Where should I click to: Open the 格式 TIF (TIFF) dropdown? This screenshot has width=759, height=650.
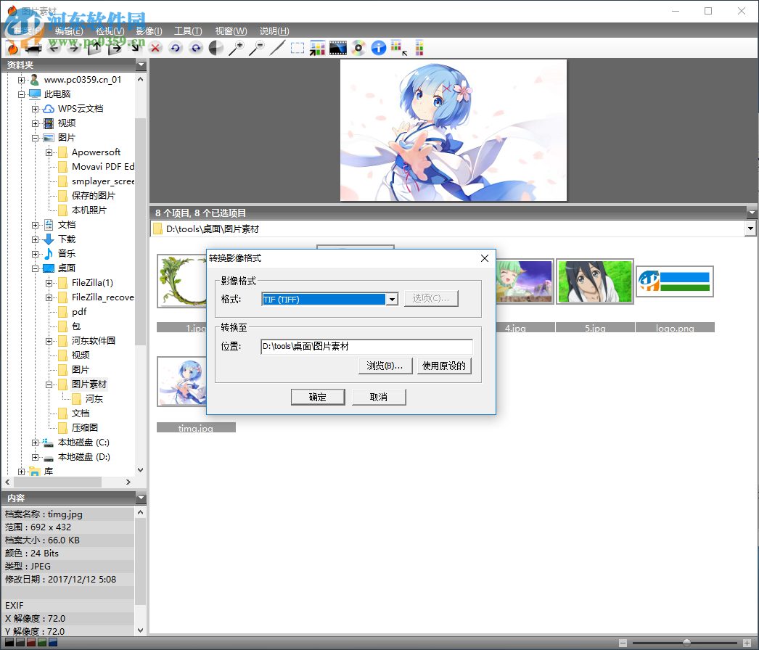392,300
